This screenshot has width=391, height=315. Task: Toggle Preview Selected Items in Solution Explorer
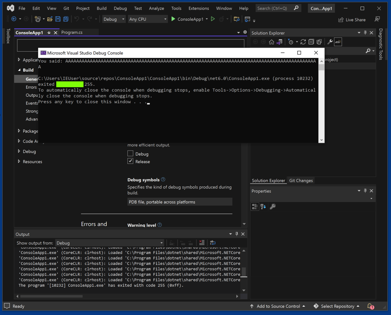point(338,42)
